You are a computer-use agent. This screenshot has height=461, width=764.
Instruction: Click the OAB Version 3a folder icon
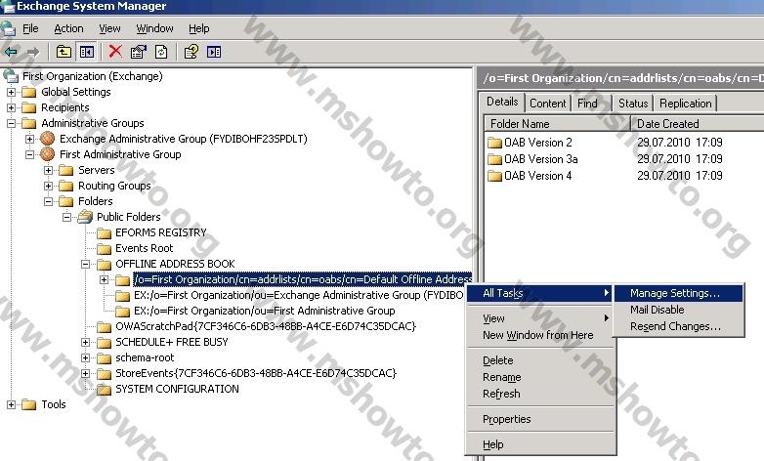pos(494,159)
